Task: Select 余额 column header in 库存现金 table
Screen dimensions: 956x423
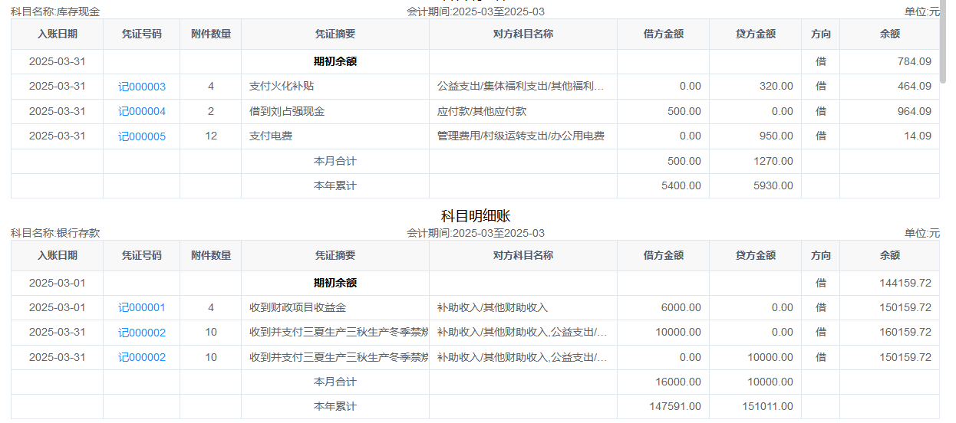Action: 889,34
